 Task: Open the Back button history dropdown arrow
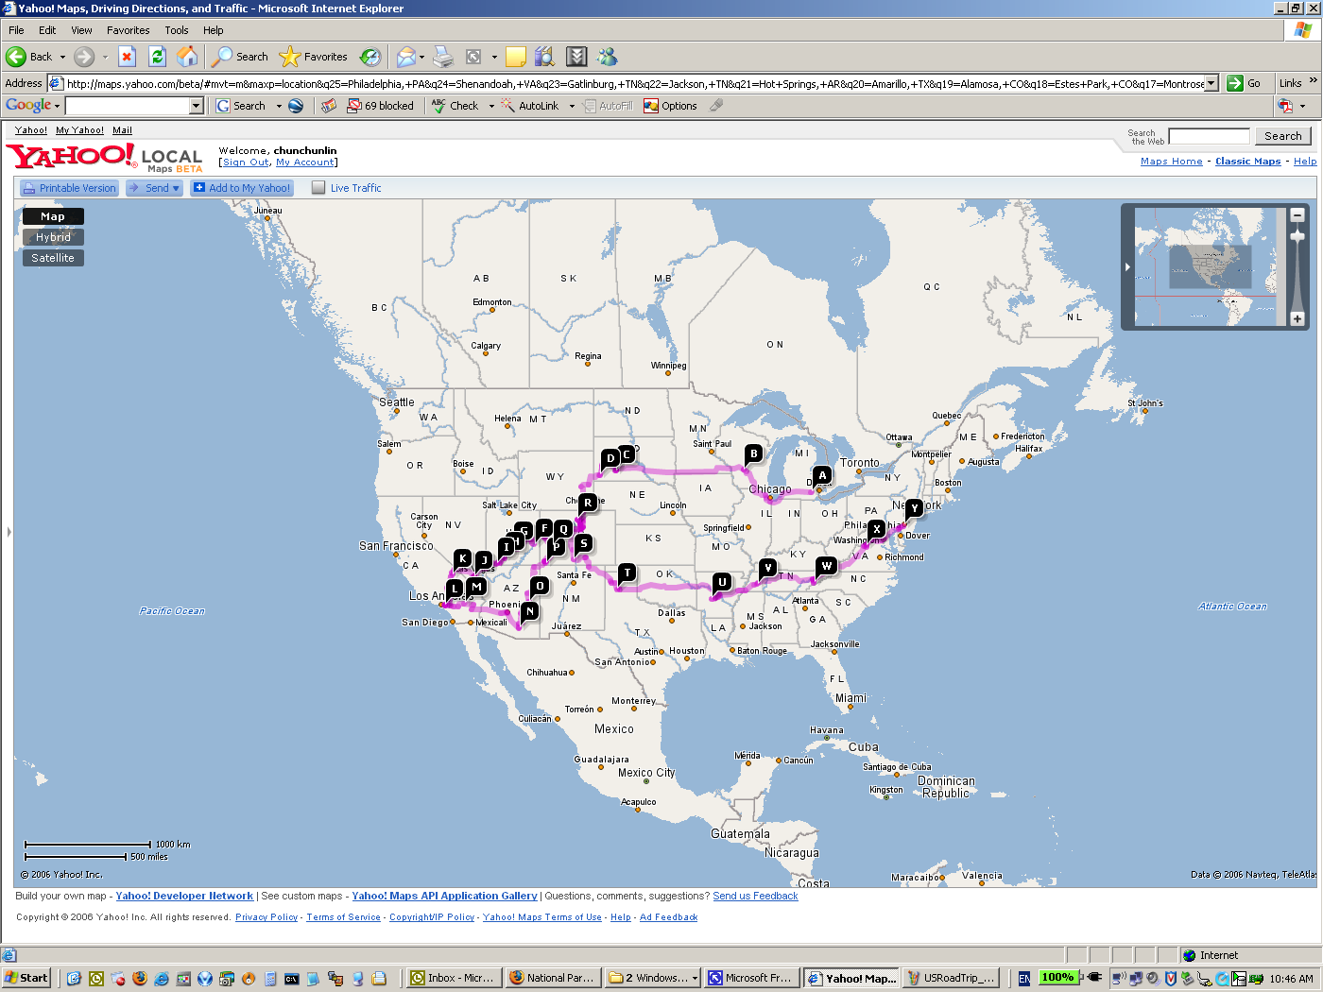coord(63,57)
